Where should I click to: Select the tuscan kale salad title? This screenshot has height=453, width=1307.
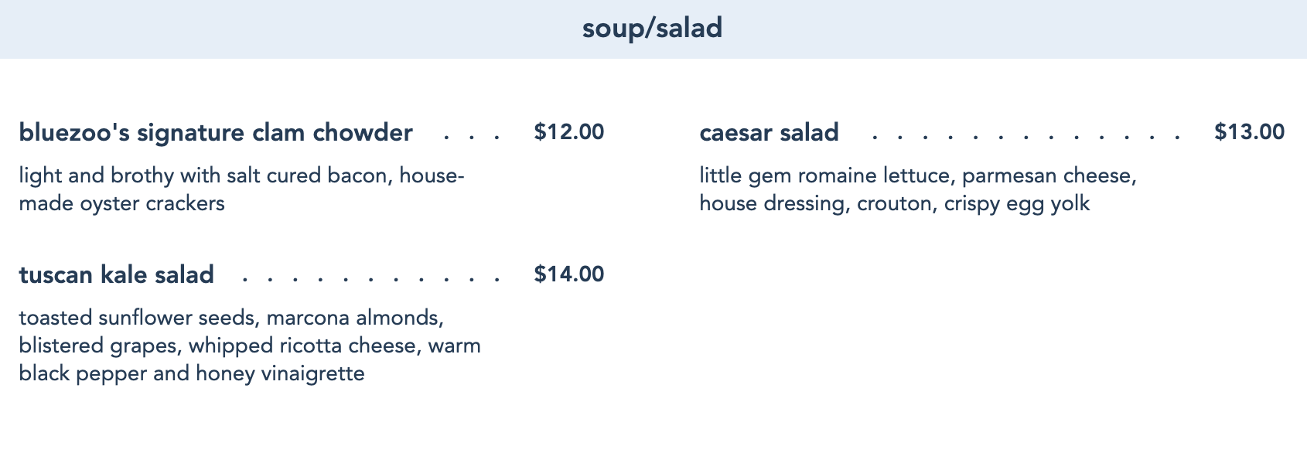117,275
